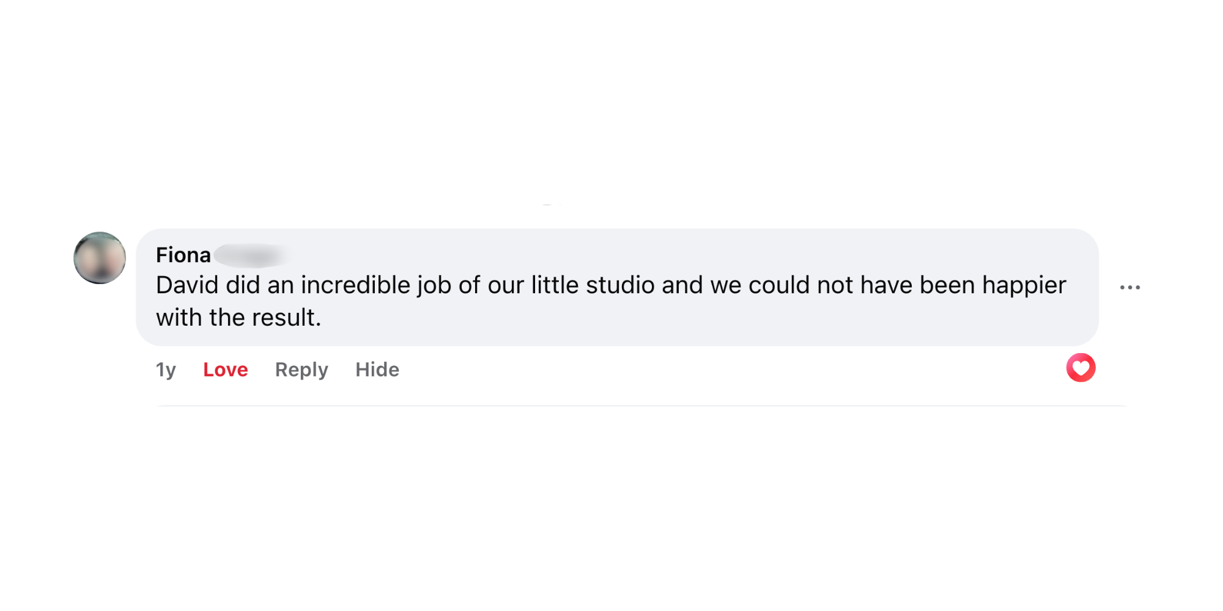Open the three-dots comment options menu
The width and height of the screenshot is (1223, 611).
click(x=1129, y=287)
